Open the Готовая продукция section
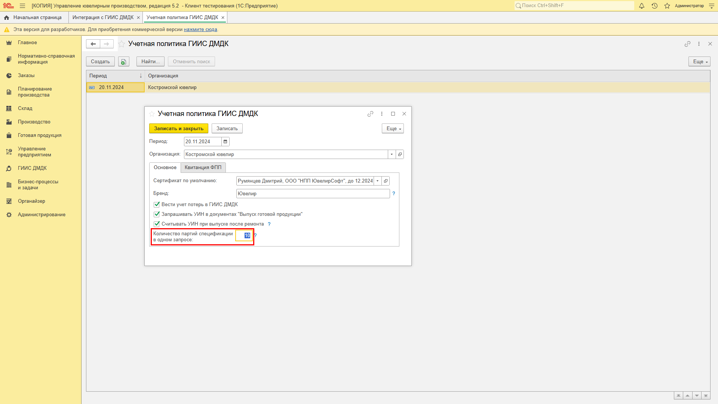 click(x=40, y=135)
